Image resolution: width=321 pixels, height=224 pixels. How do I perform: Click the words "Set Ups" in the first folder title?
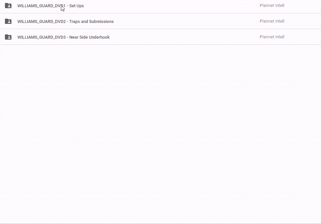point(77,6)
